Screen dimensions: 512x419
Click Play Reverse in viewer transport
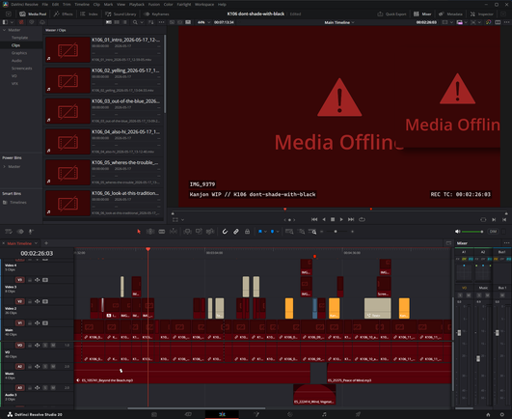coord(324,219)
